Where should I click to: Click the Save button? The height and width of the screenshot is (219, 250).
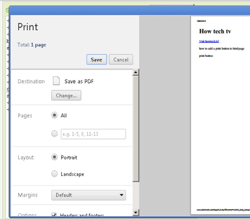point(96,59)
